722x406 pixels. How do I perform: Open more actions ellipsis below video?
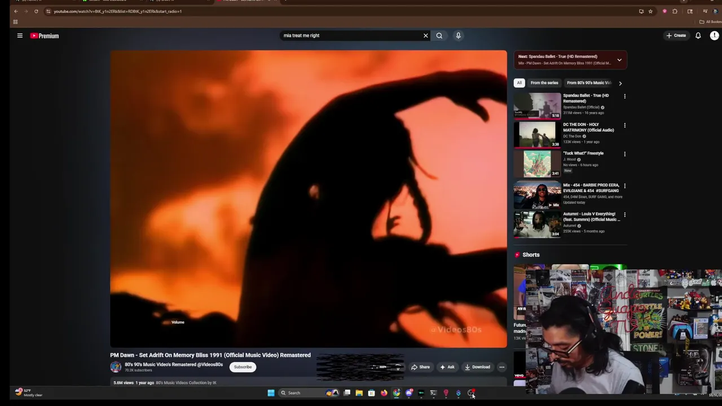click(501, 367)
